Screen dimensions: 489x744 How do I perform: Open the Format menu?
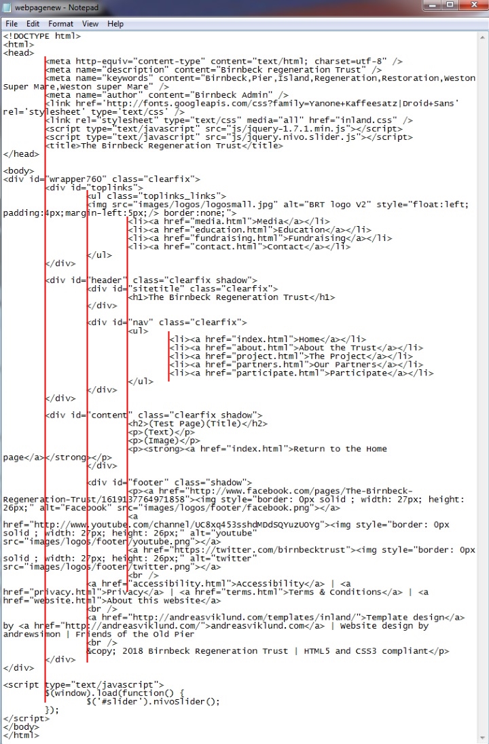[x=60, y=24]
